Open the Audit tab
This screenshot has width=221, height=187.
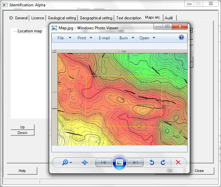tap(168, 18)
